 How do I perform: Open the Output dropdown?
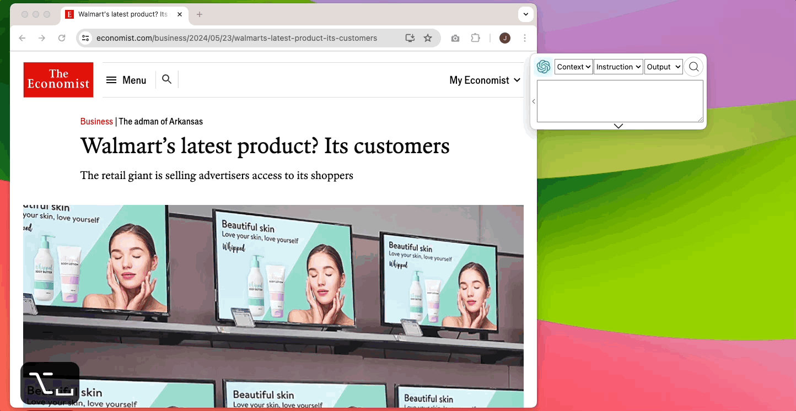(x=664, y=67)
